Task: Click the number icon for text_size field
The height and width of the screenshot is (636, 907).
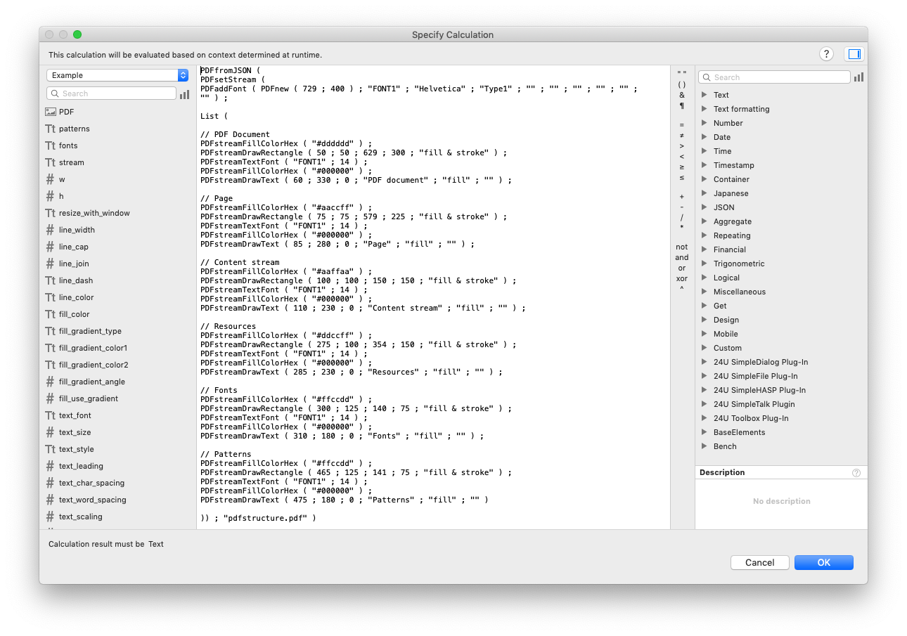Action: point(51,432)
